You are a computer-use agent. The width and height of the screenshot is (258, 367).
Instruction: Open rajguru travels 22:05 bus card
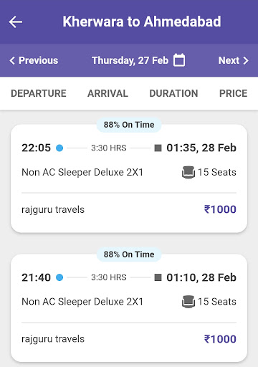pos(129,178)
